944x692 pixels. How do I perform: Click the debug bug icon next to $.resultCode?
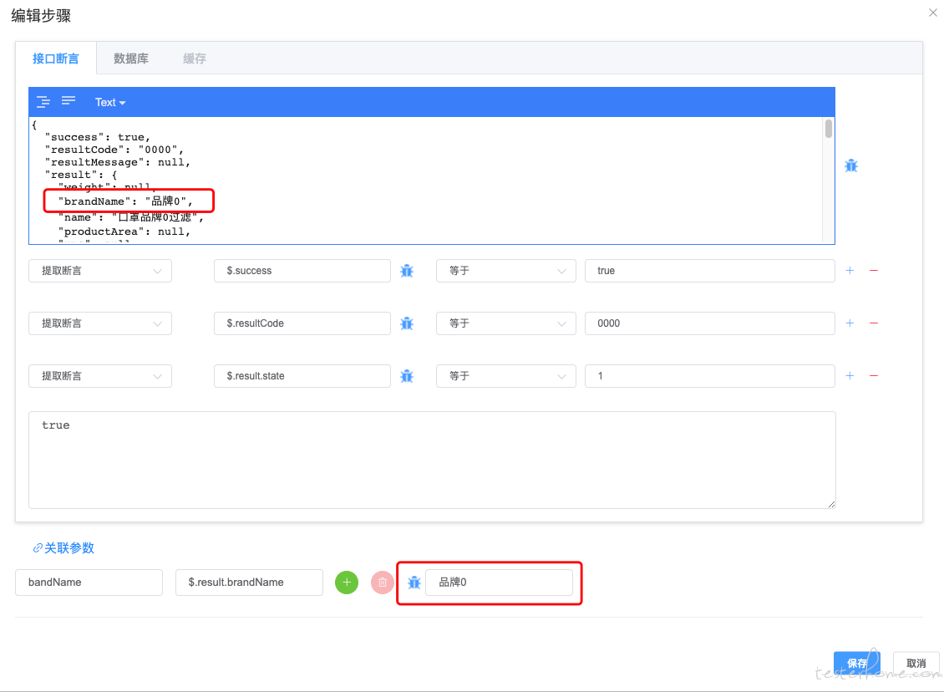click(407, 323)
